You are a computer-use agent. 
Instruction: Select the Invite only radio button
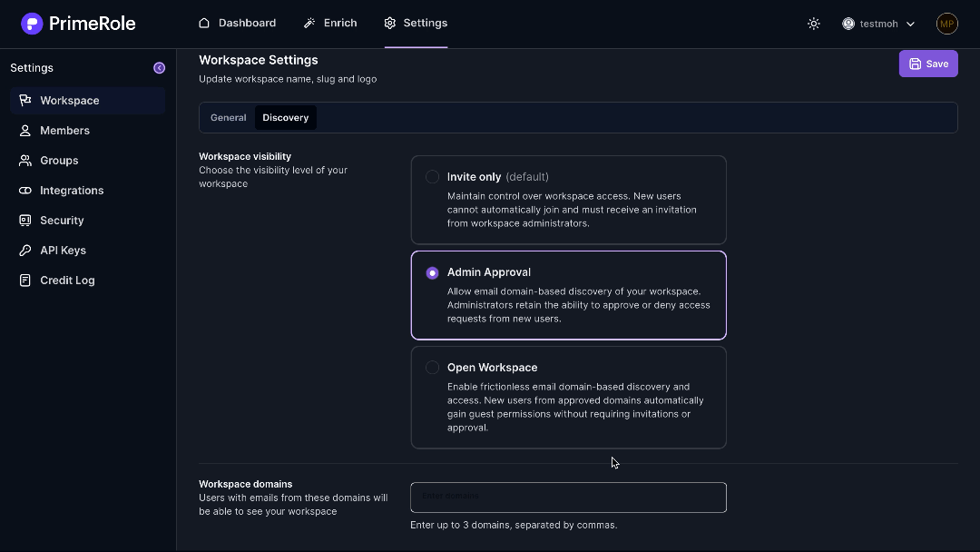(432, 177)
